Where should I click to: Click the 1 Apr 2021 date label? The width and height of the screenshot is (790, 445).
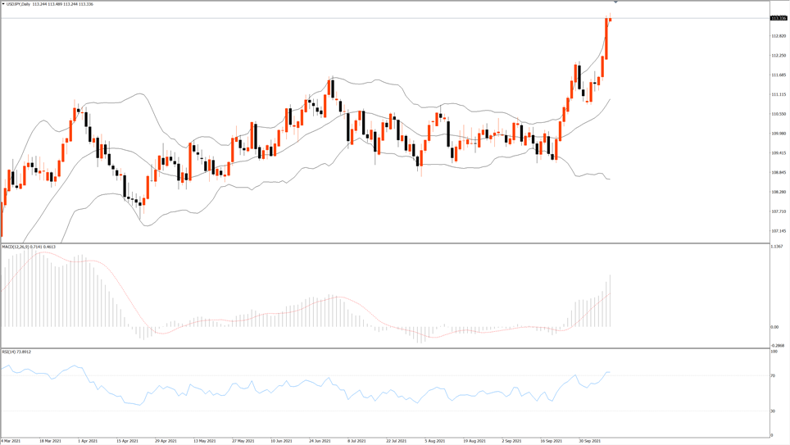(x=88, y=441)
